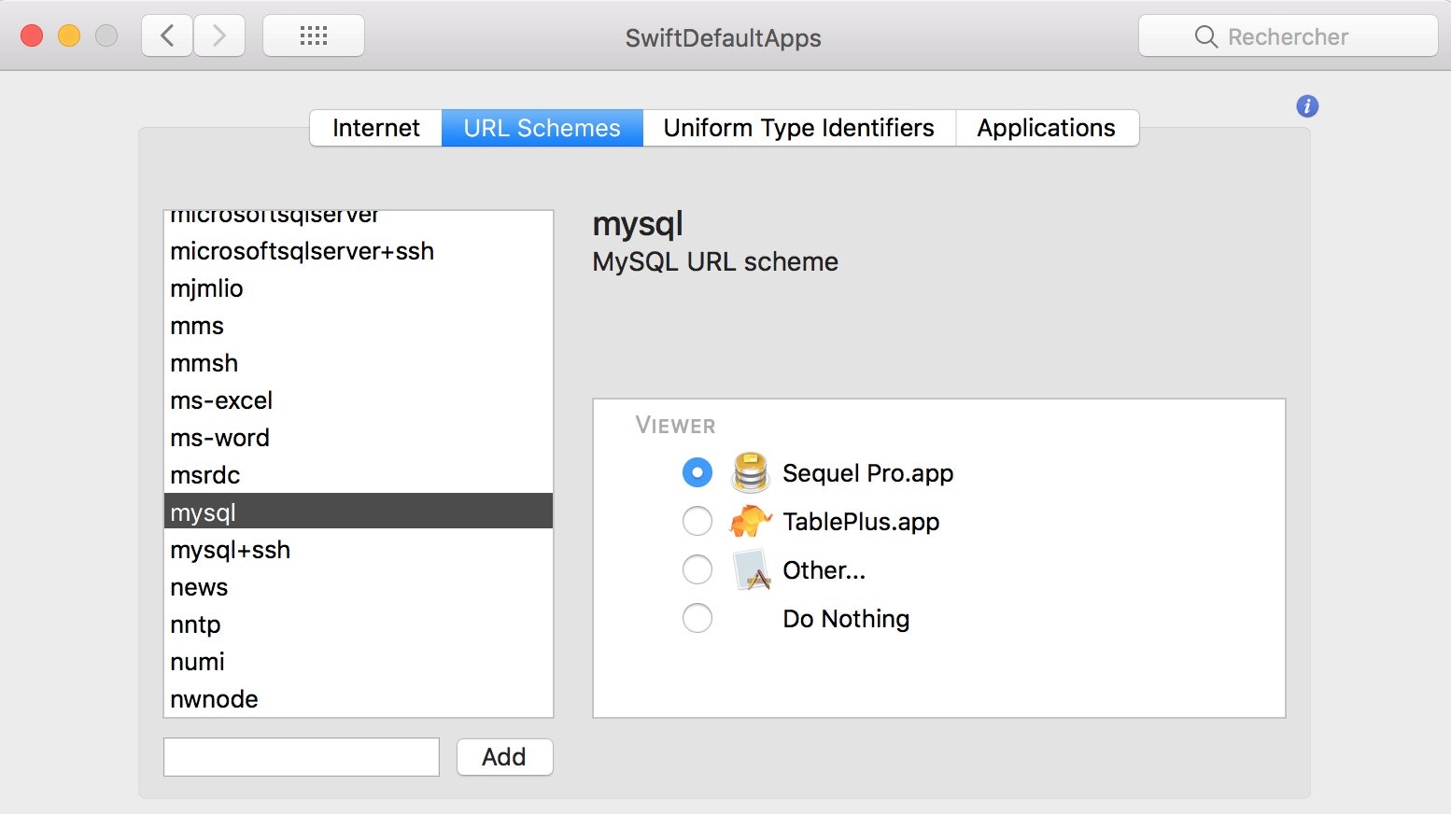
Task: Click Other to pick a custom app
Action: pos(824,569)
